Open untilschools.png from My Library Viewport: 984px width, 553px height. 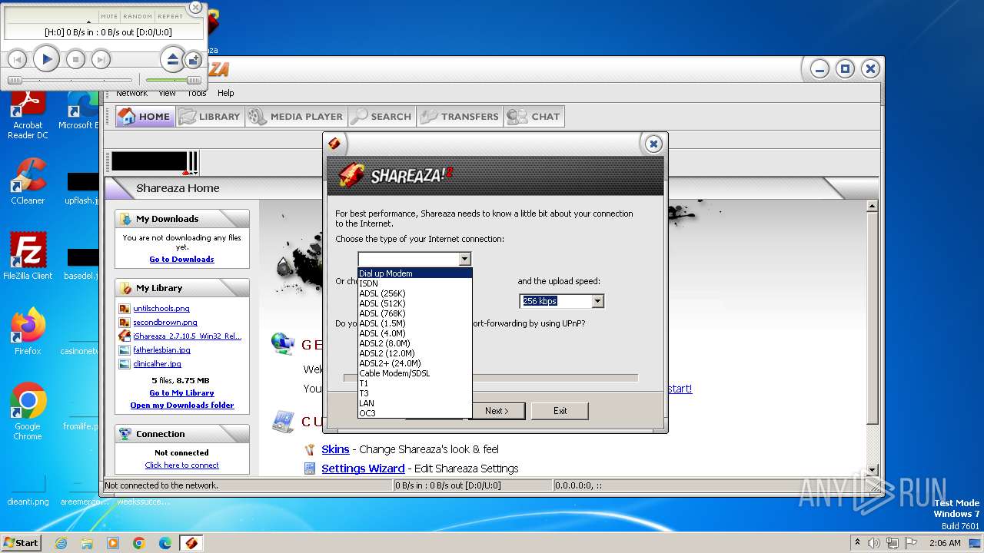point(161,309)
